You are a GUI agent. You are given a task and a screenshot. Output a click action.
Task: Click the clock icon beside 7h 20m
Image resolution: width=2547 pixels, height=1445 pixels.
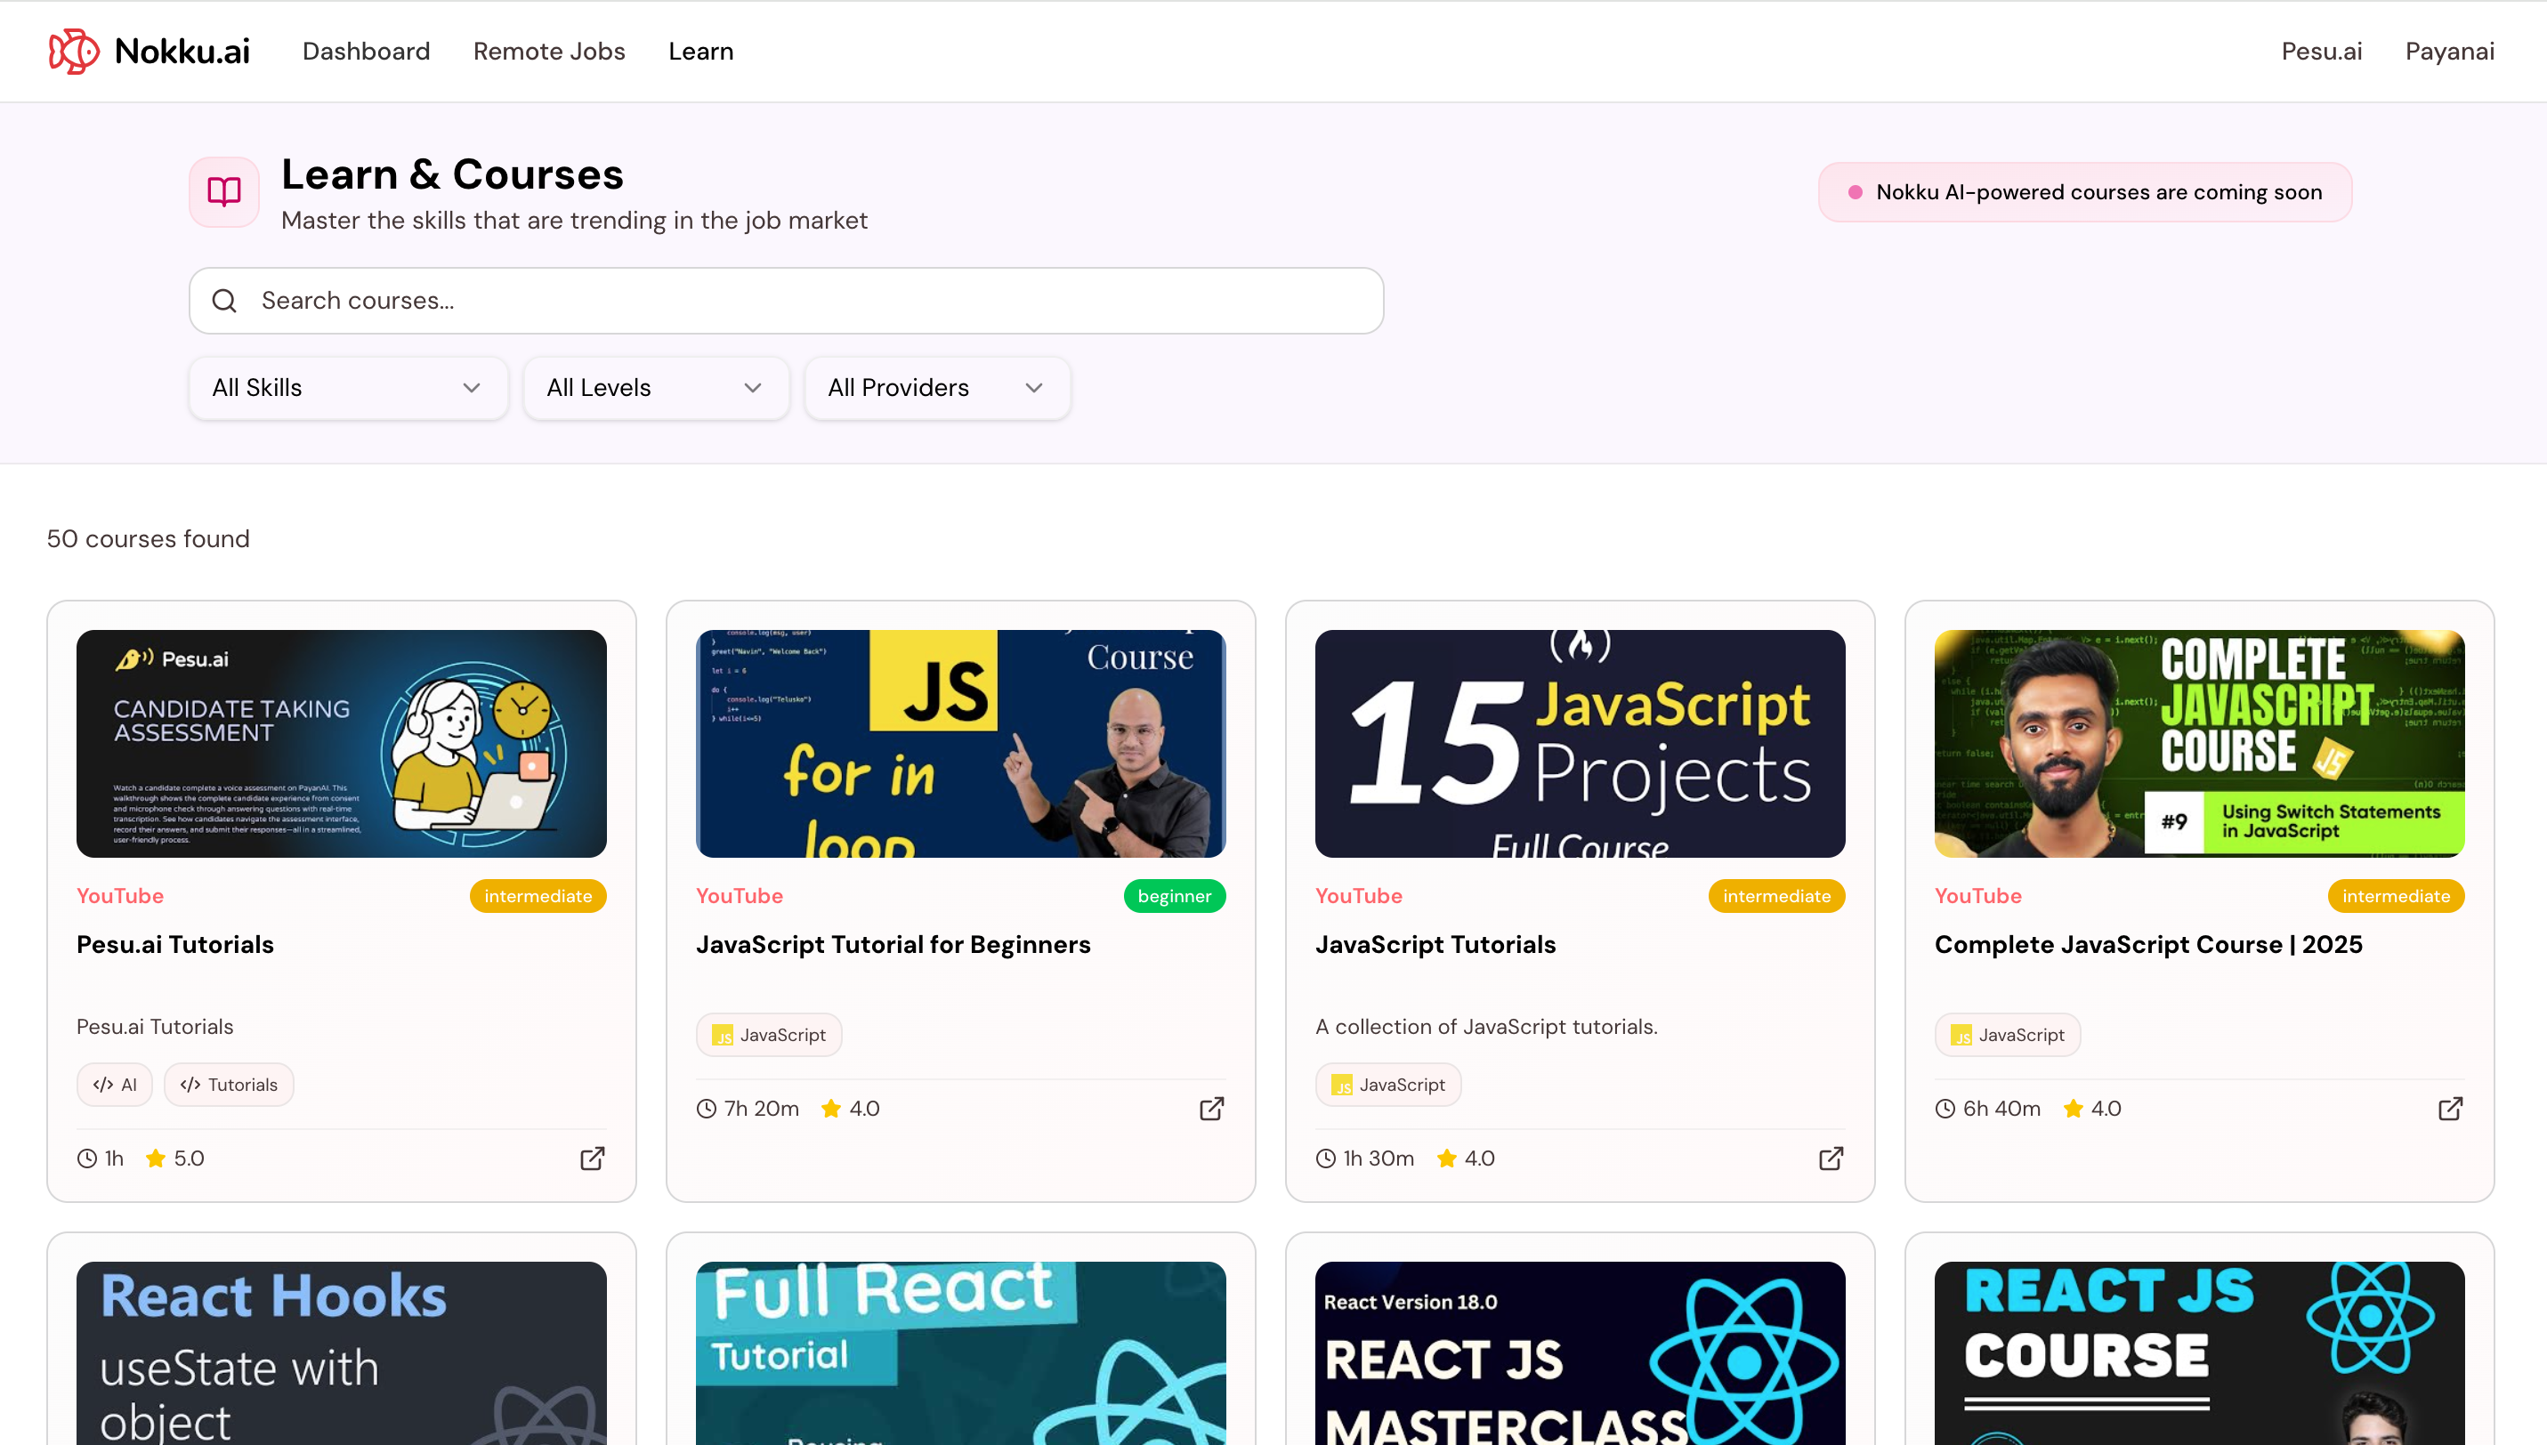[707, 1109]
